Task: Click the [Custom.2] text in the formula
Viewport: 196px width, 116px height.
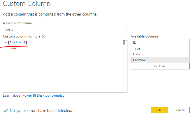Action: [17, 42]
